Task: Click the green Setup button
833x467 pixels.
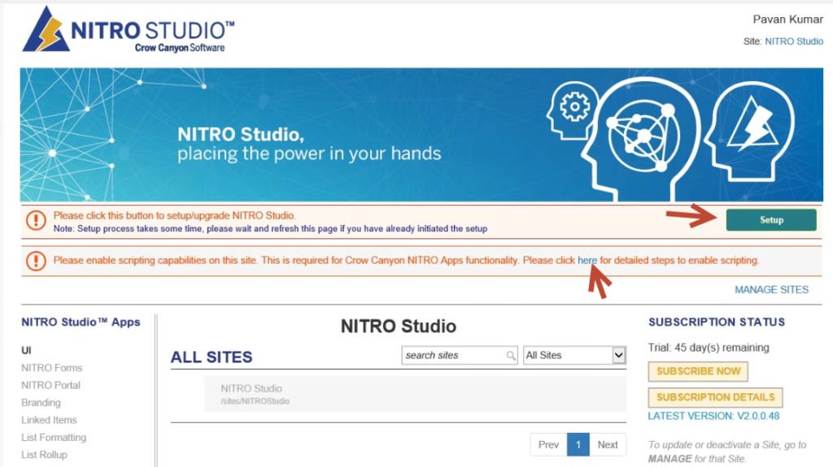Action: click(771, 220)
